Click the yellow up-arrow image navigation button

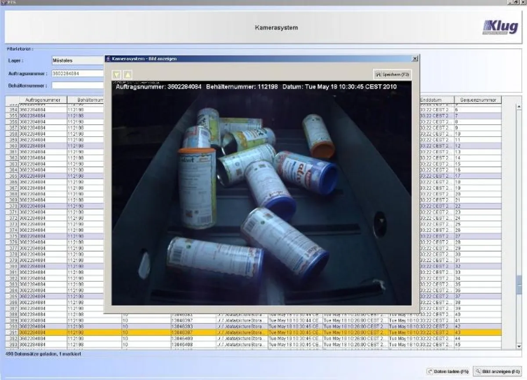[x=127, y=75]
